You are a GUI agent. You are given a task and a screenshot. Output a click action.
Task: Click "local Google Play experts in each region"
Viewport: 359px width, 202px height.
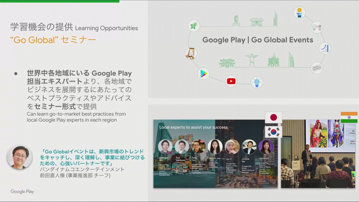pos(72,120)
